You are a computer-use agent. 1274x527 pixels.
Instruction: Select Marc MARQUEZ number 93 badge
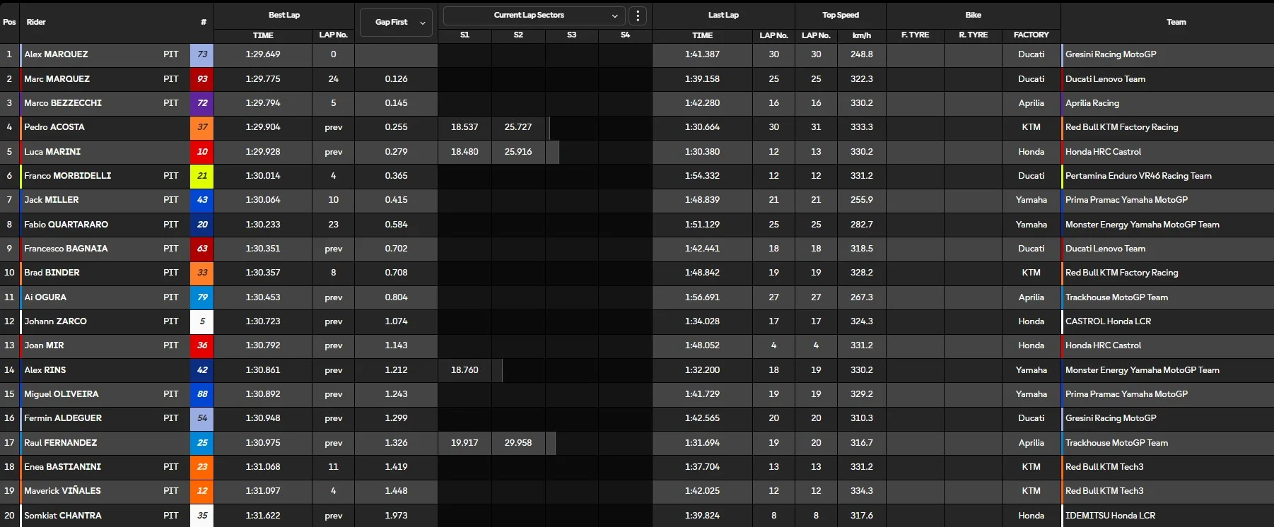click(x=202, y=79)
